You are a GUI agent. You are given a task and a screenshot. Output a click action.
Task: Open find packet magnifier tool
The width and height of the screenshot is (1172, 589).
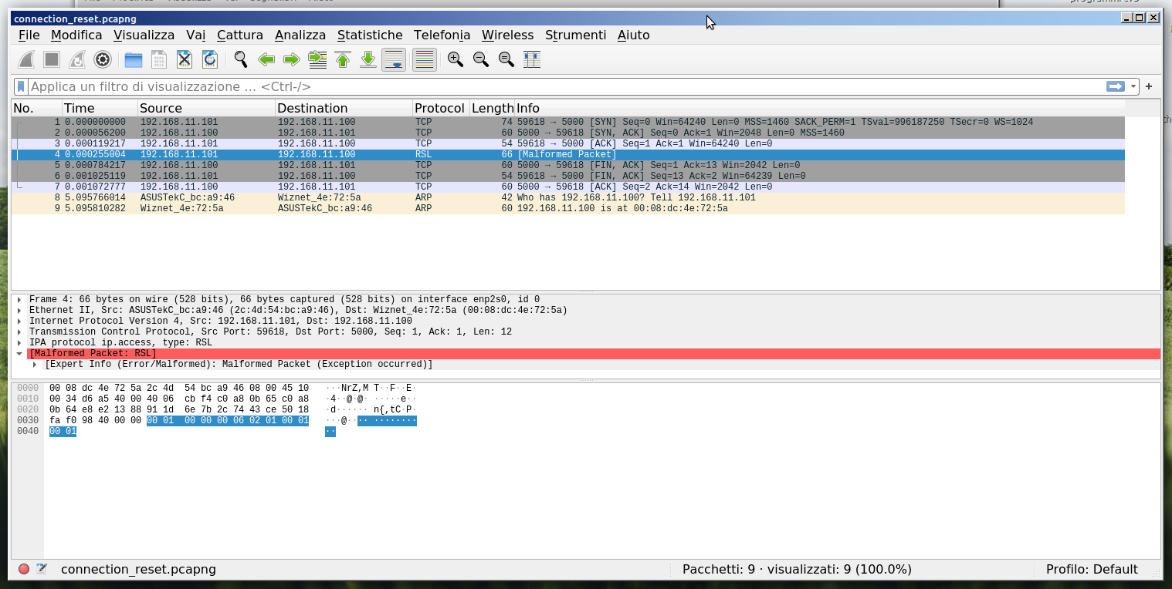[x=241, y=59]
